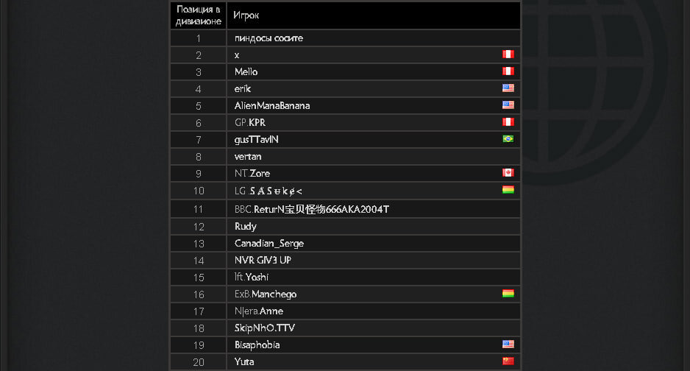Open Canadian_Serge's player profile
Image resolution: width=690 pixels, height=371 pixels.
pyautogui.click(x=268, y=244)
